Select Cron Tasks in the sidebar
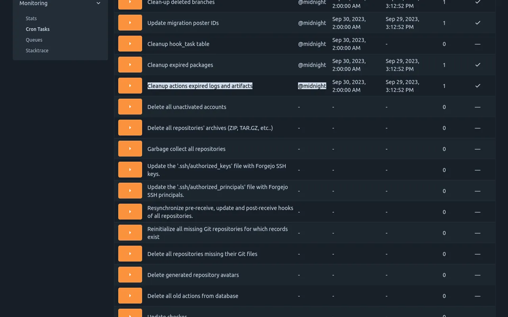Viewport: 508px width, 317px height. 38,29
